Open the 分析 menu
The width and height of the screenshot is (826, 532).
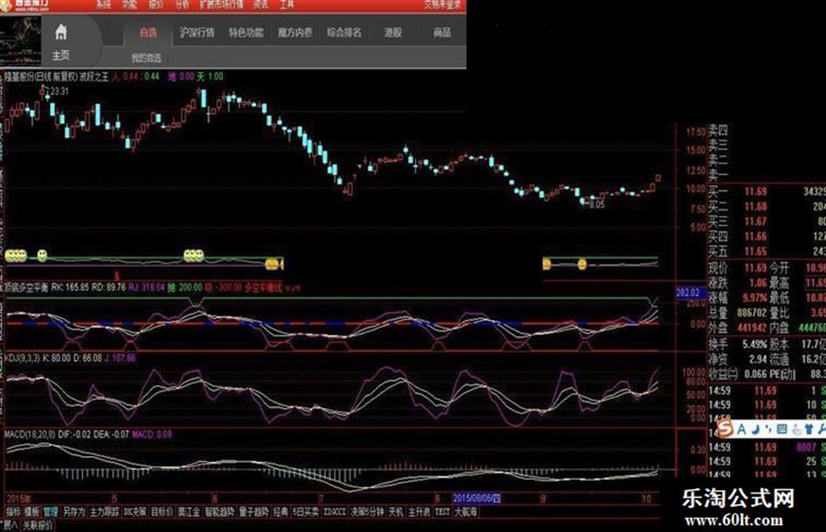click(x=183, y=4)
